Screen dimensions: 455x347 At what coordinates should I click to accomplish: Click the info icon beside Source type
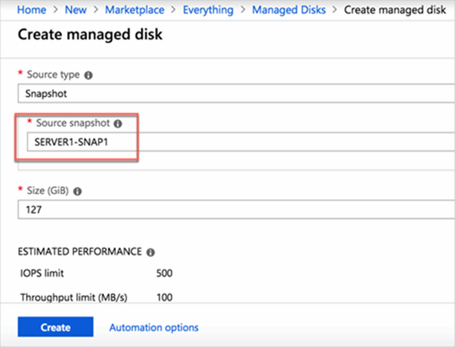click(88, 75)
